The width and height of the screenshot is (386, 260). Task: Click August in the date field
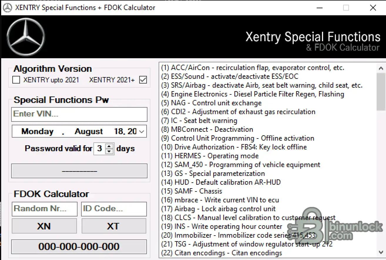coord(89,131)
